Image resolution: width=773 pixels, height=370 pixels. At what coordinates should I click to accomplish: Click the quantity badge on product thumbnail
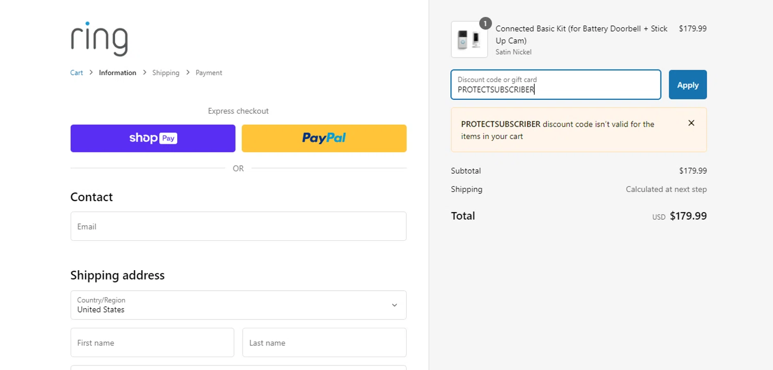(485, 24)
